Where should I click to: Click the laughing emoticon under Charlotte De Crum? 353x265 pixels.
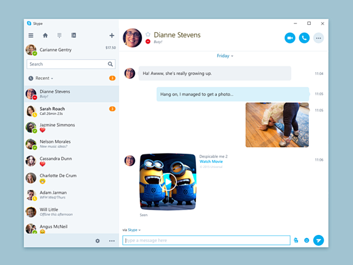pyautogui.click(x=42, y=181)
